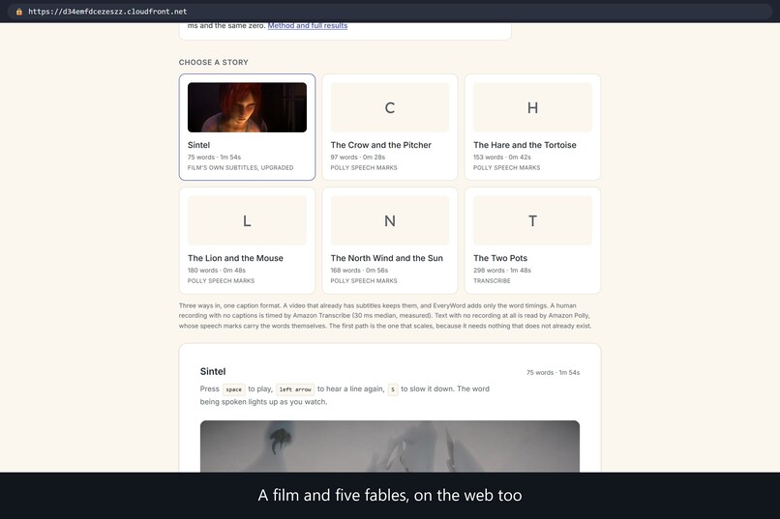This screenshot has width=780, height=519.
Task: Click '298 words · 1m 48s' text
Action: click(x=502, y=271)
